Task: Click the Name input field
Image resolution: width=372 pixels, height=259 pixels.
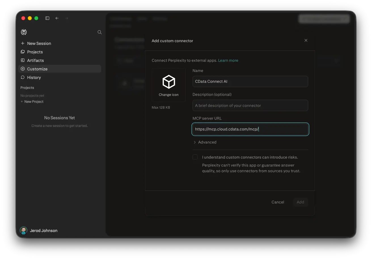Action: click(x=250, y=82)
